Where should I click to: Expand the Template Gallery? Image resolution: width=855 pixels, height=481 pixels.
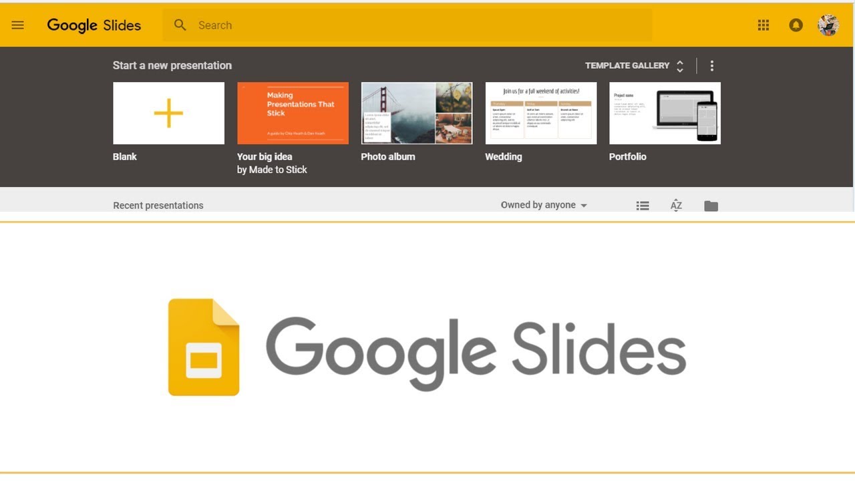click(x=635, y=65)
